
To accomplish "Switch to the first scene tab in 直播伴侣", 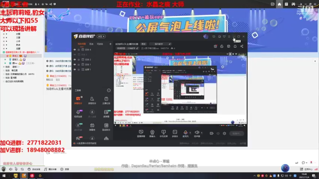I will [x=82, y=44].
